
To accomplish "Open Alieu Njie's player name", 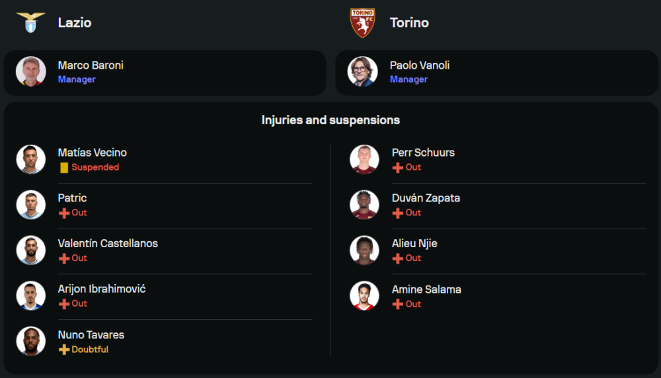I will tap(414, 244).
